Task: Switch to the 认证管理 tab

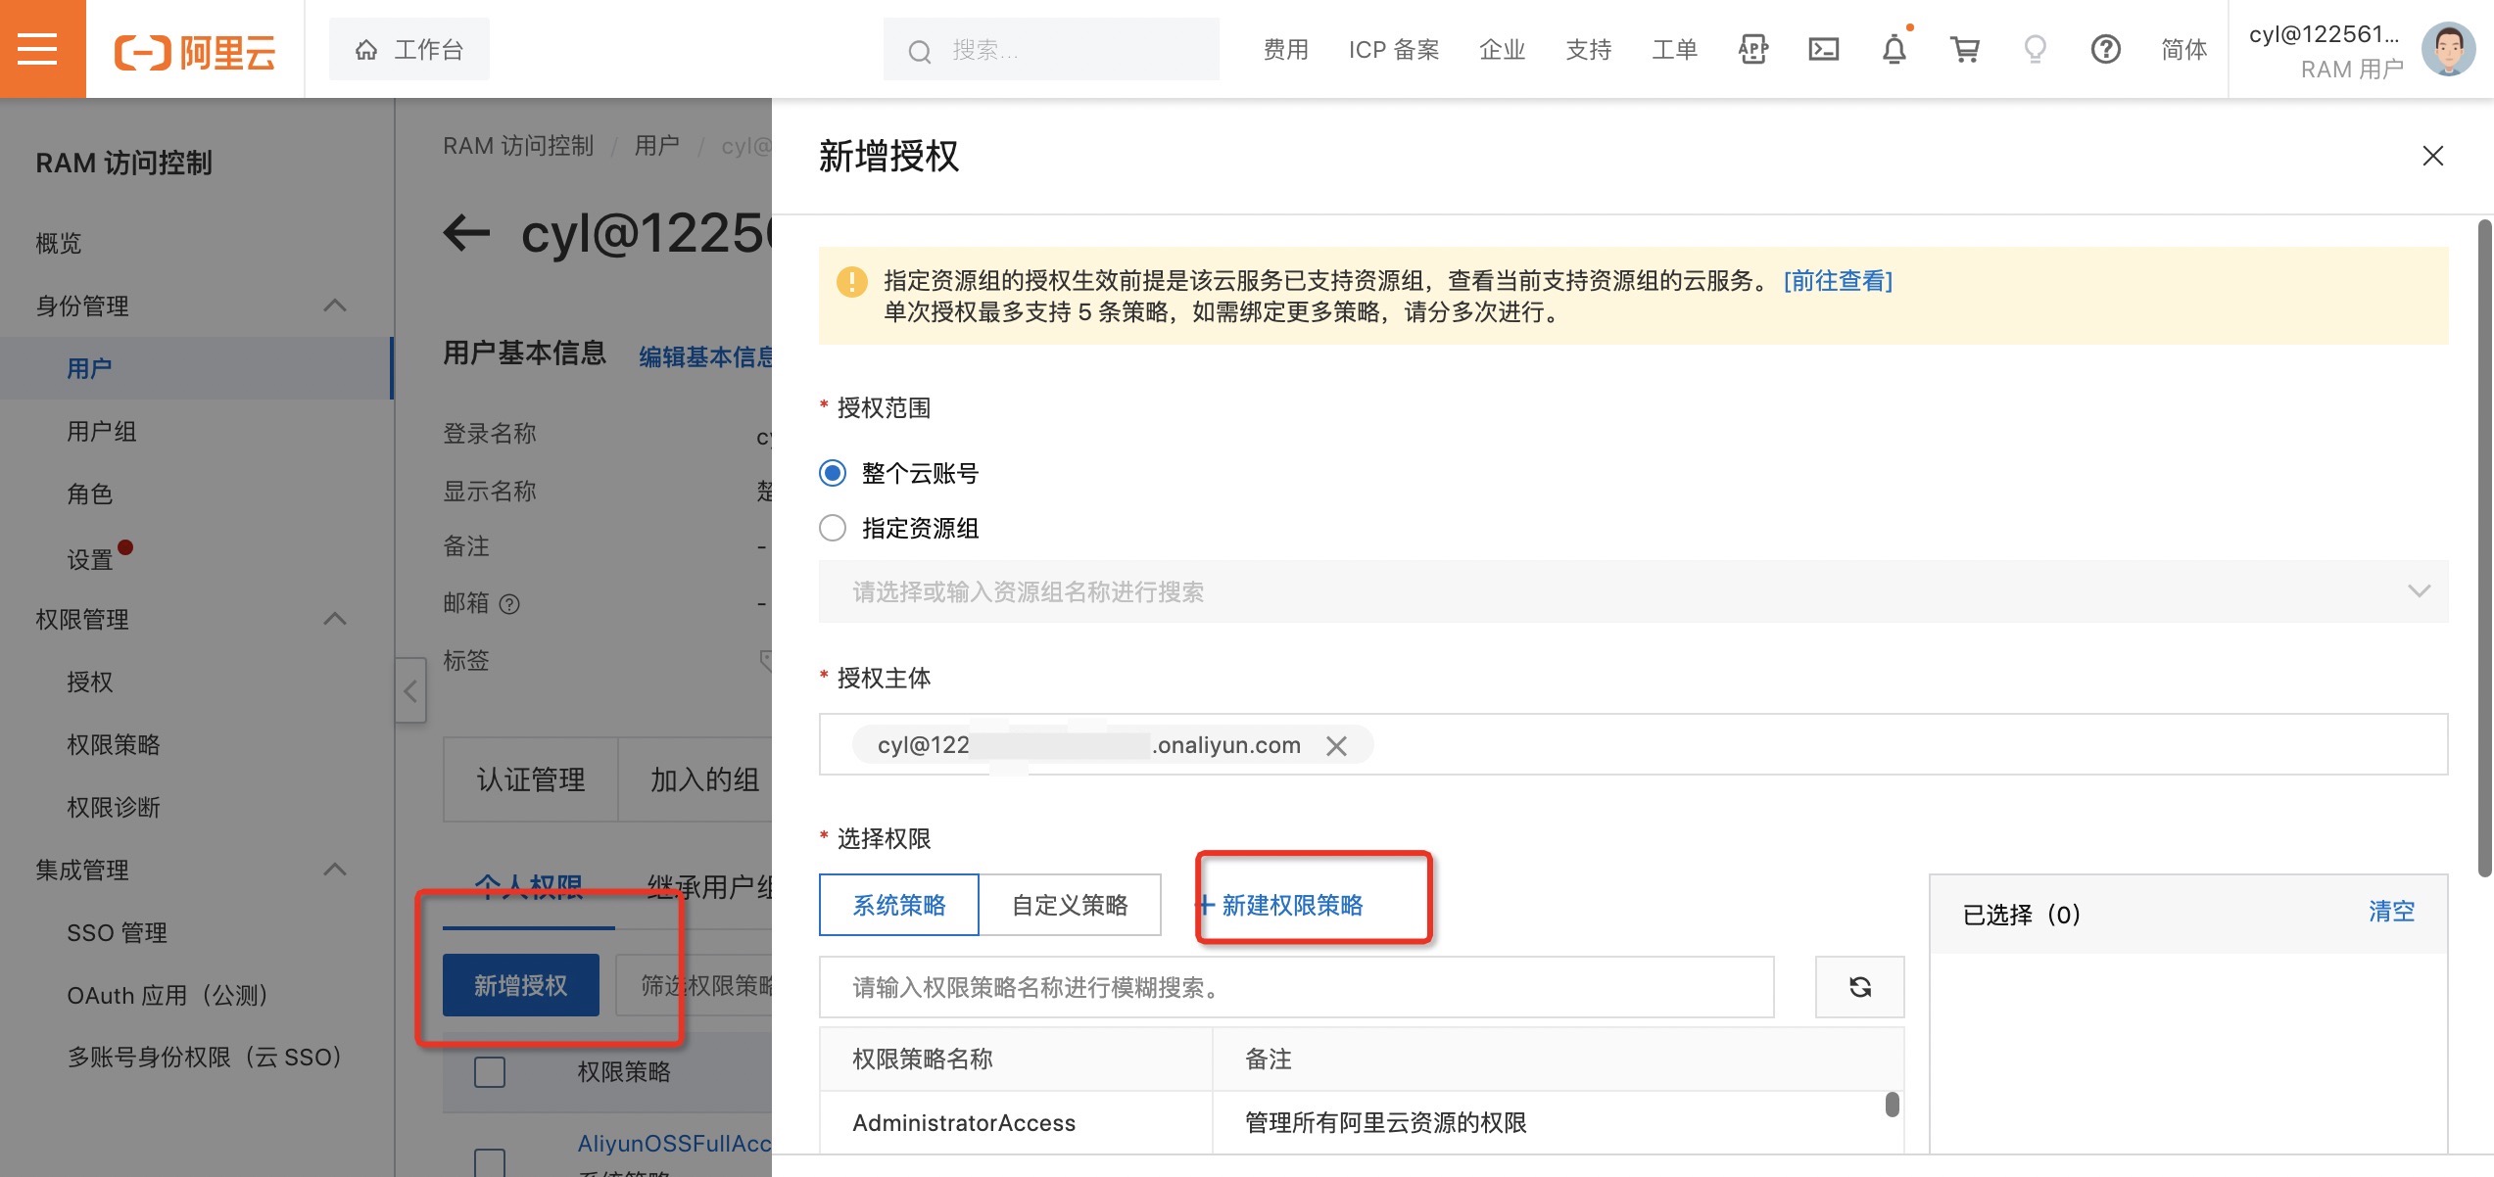Action: pyautogui.click(x=531, y=779)
